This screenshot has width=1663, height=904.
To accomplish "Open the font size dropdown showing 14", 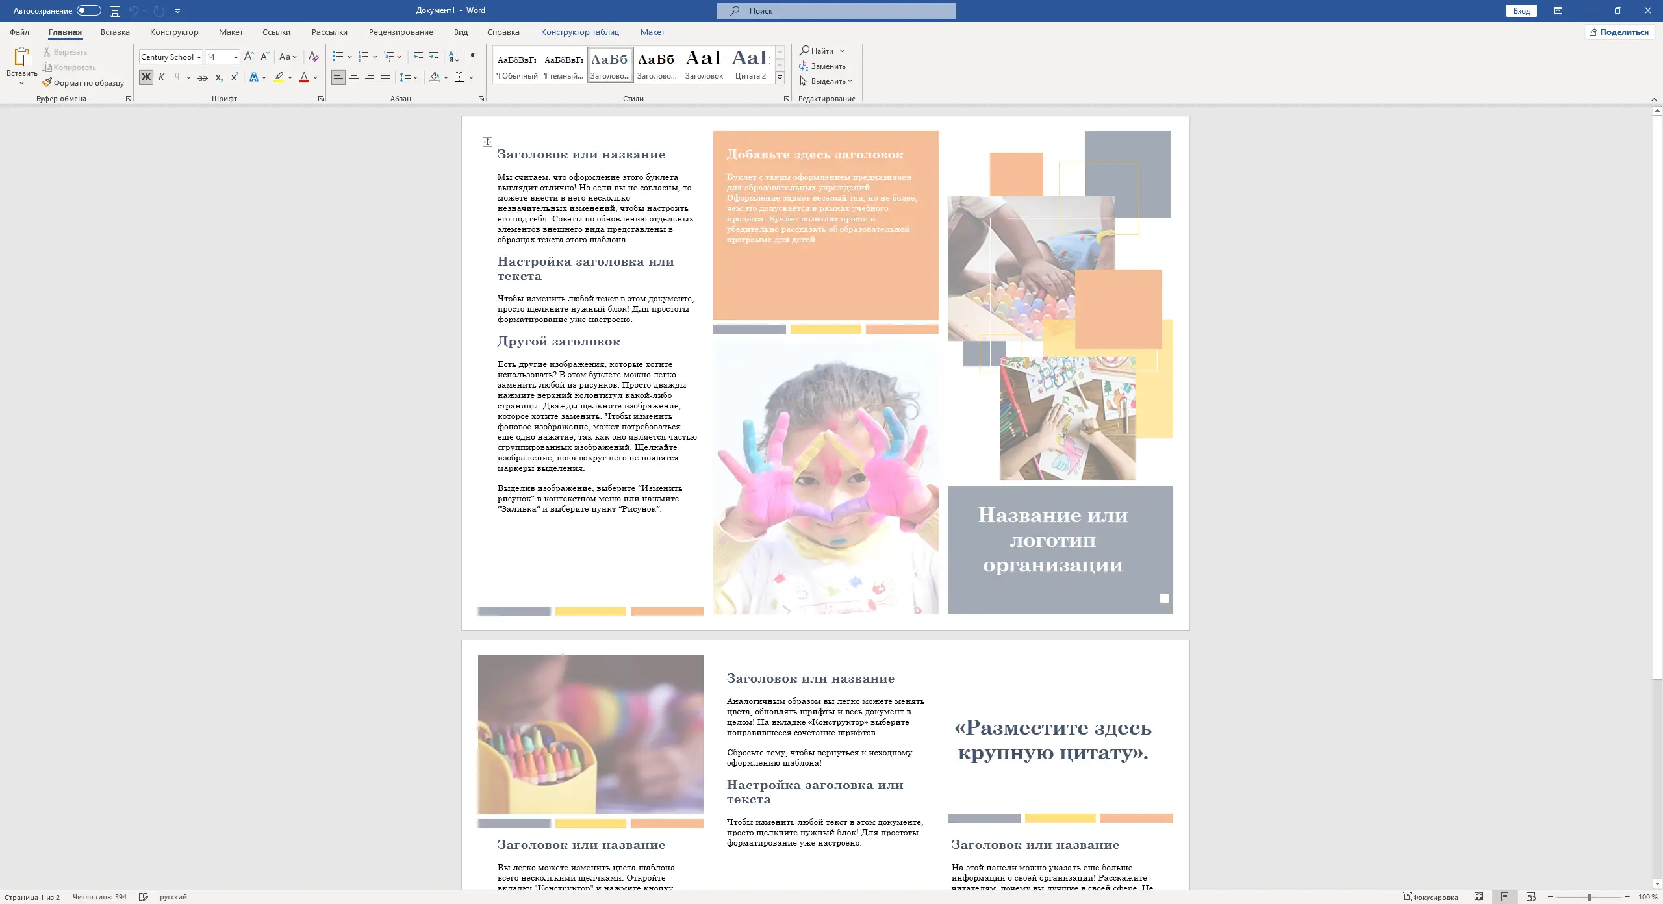I will 235,57.
